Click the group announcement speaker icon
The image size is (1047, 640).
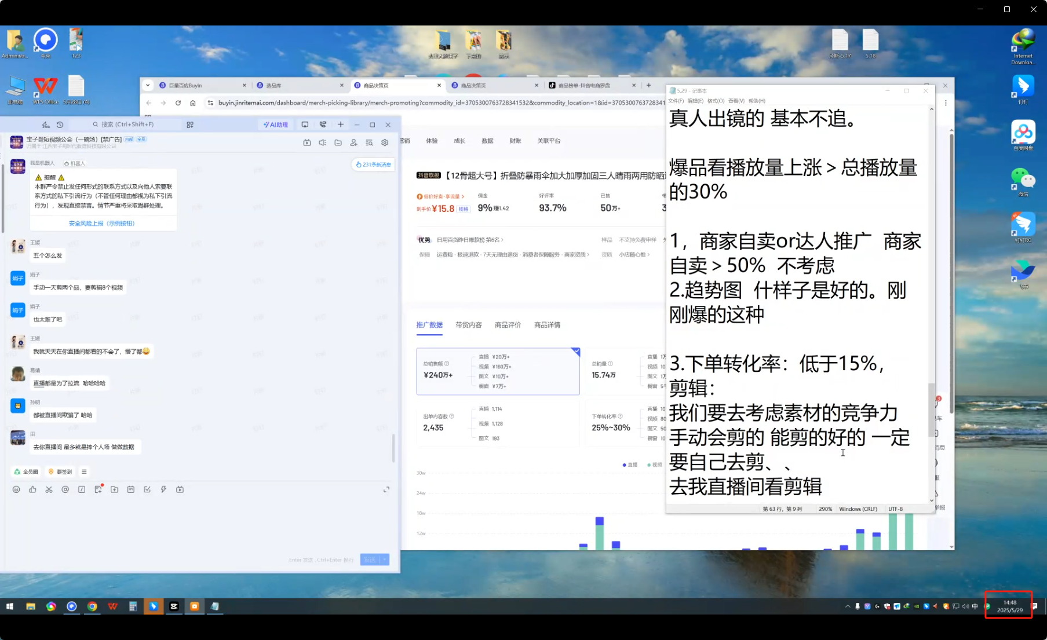point(322,142)
